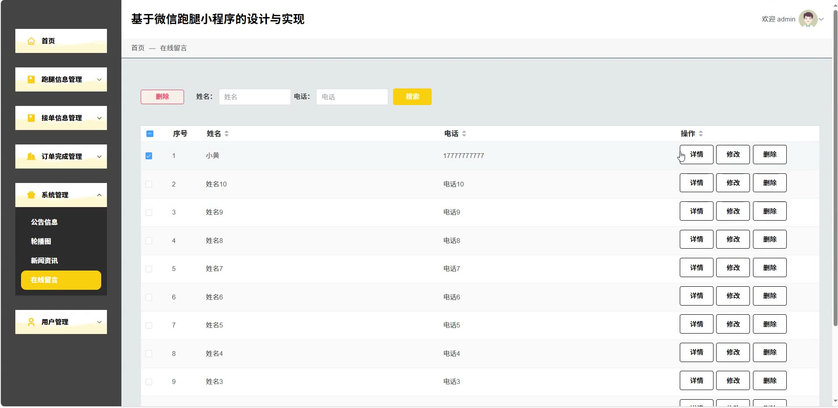Sort by the 电话 column arrows
The image size is (838, 408).
point(464,134)
